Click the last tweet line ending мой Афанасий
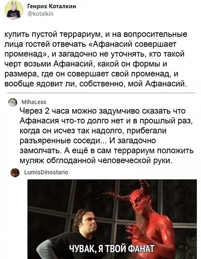 [x=95, y=84]
